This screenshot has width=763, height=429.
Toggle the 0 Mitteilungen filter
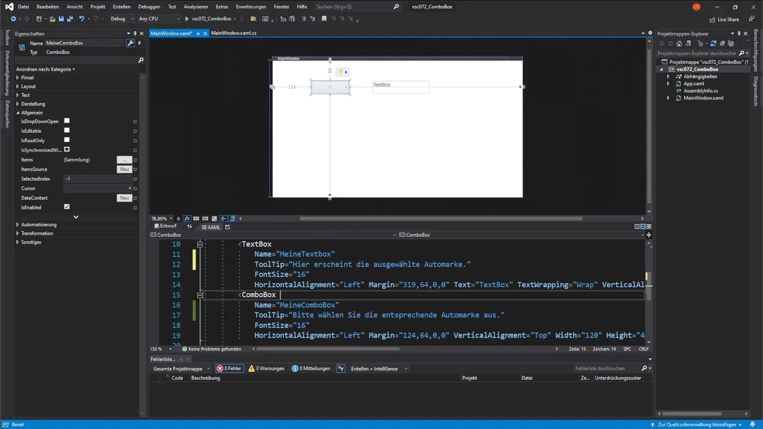(311, 369)
